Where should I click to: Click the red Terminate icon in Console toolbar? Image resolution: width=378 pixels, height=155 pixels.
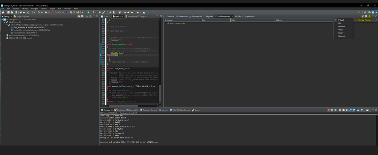pos(329,110)
